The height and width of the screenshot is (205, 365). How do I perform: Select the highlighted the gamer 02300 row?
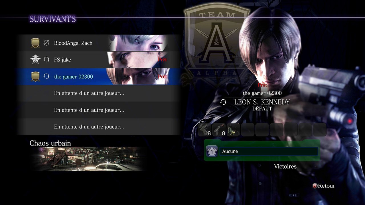[99, 77]
